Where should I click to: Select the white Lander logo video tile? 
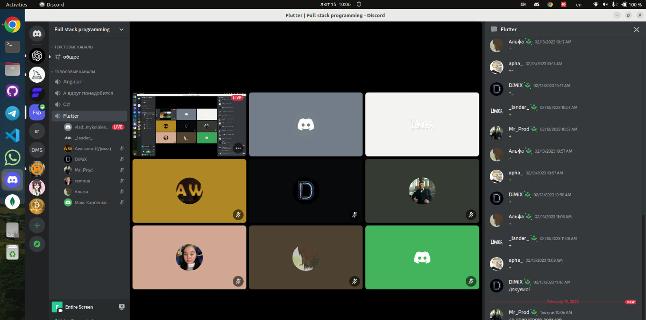point(422,124)
